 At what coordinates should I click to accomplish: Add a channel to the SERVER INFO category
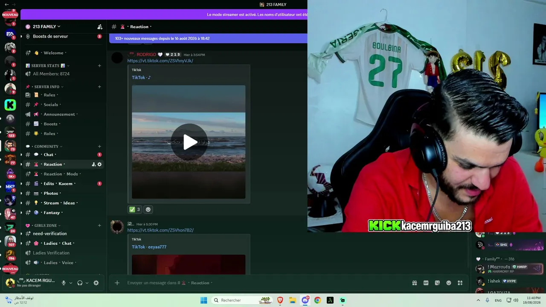[99, 87]
